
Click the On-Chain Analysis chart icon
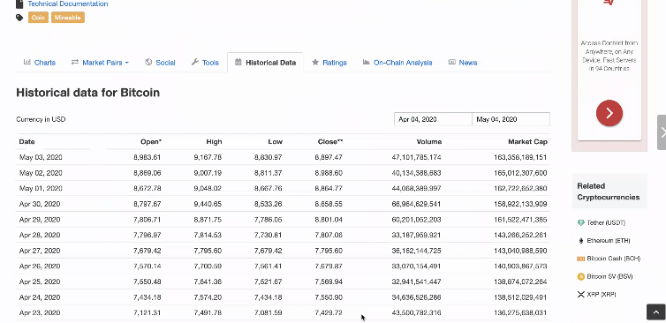(x=367, y=62)
